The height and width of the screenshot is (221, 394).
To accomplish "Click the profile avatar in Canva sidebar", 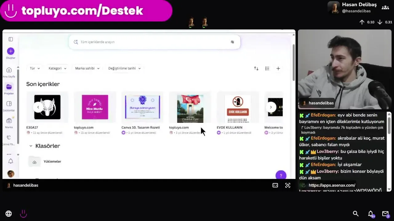I will (11, 174).
